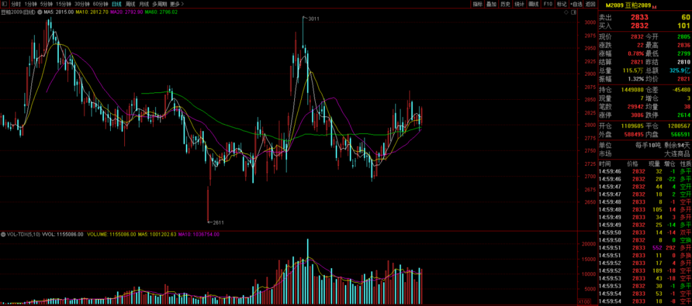Click the 仓差 -45480 value

pos(680,90)
